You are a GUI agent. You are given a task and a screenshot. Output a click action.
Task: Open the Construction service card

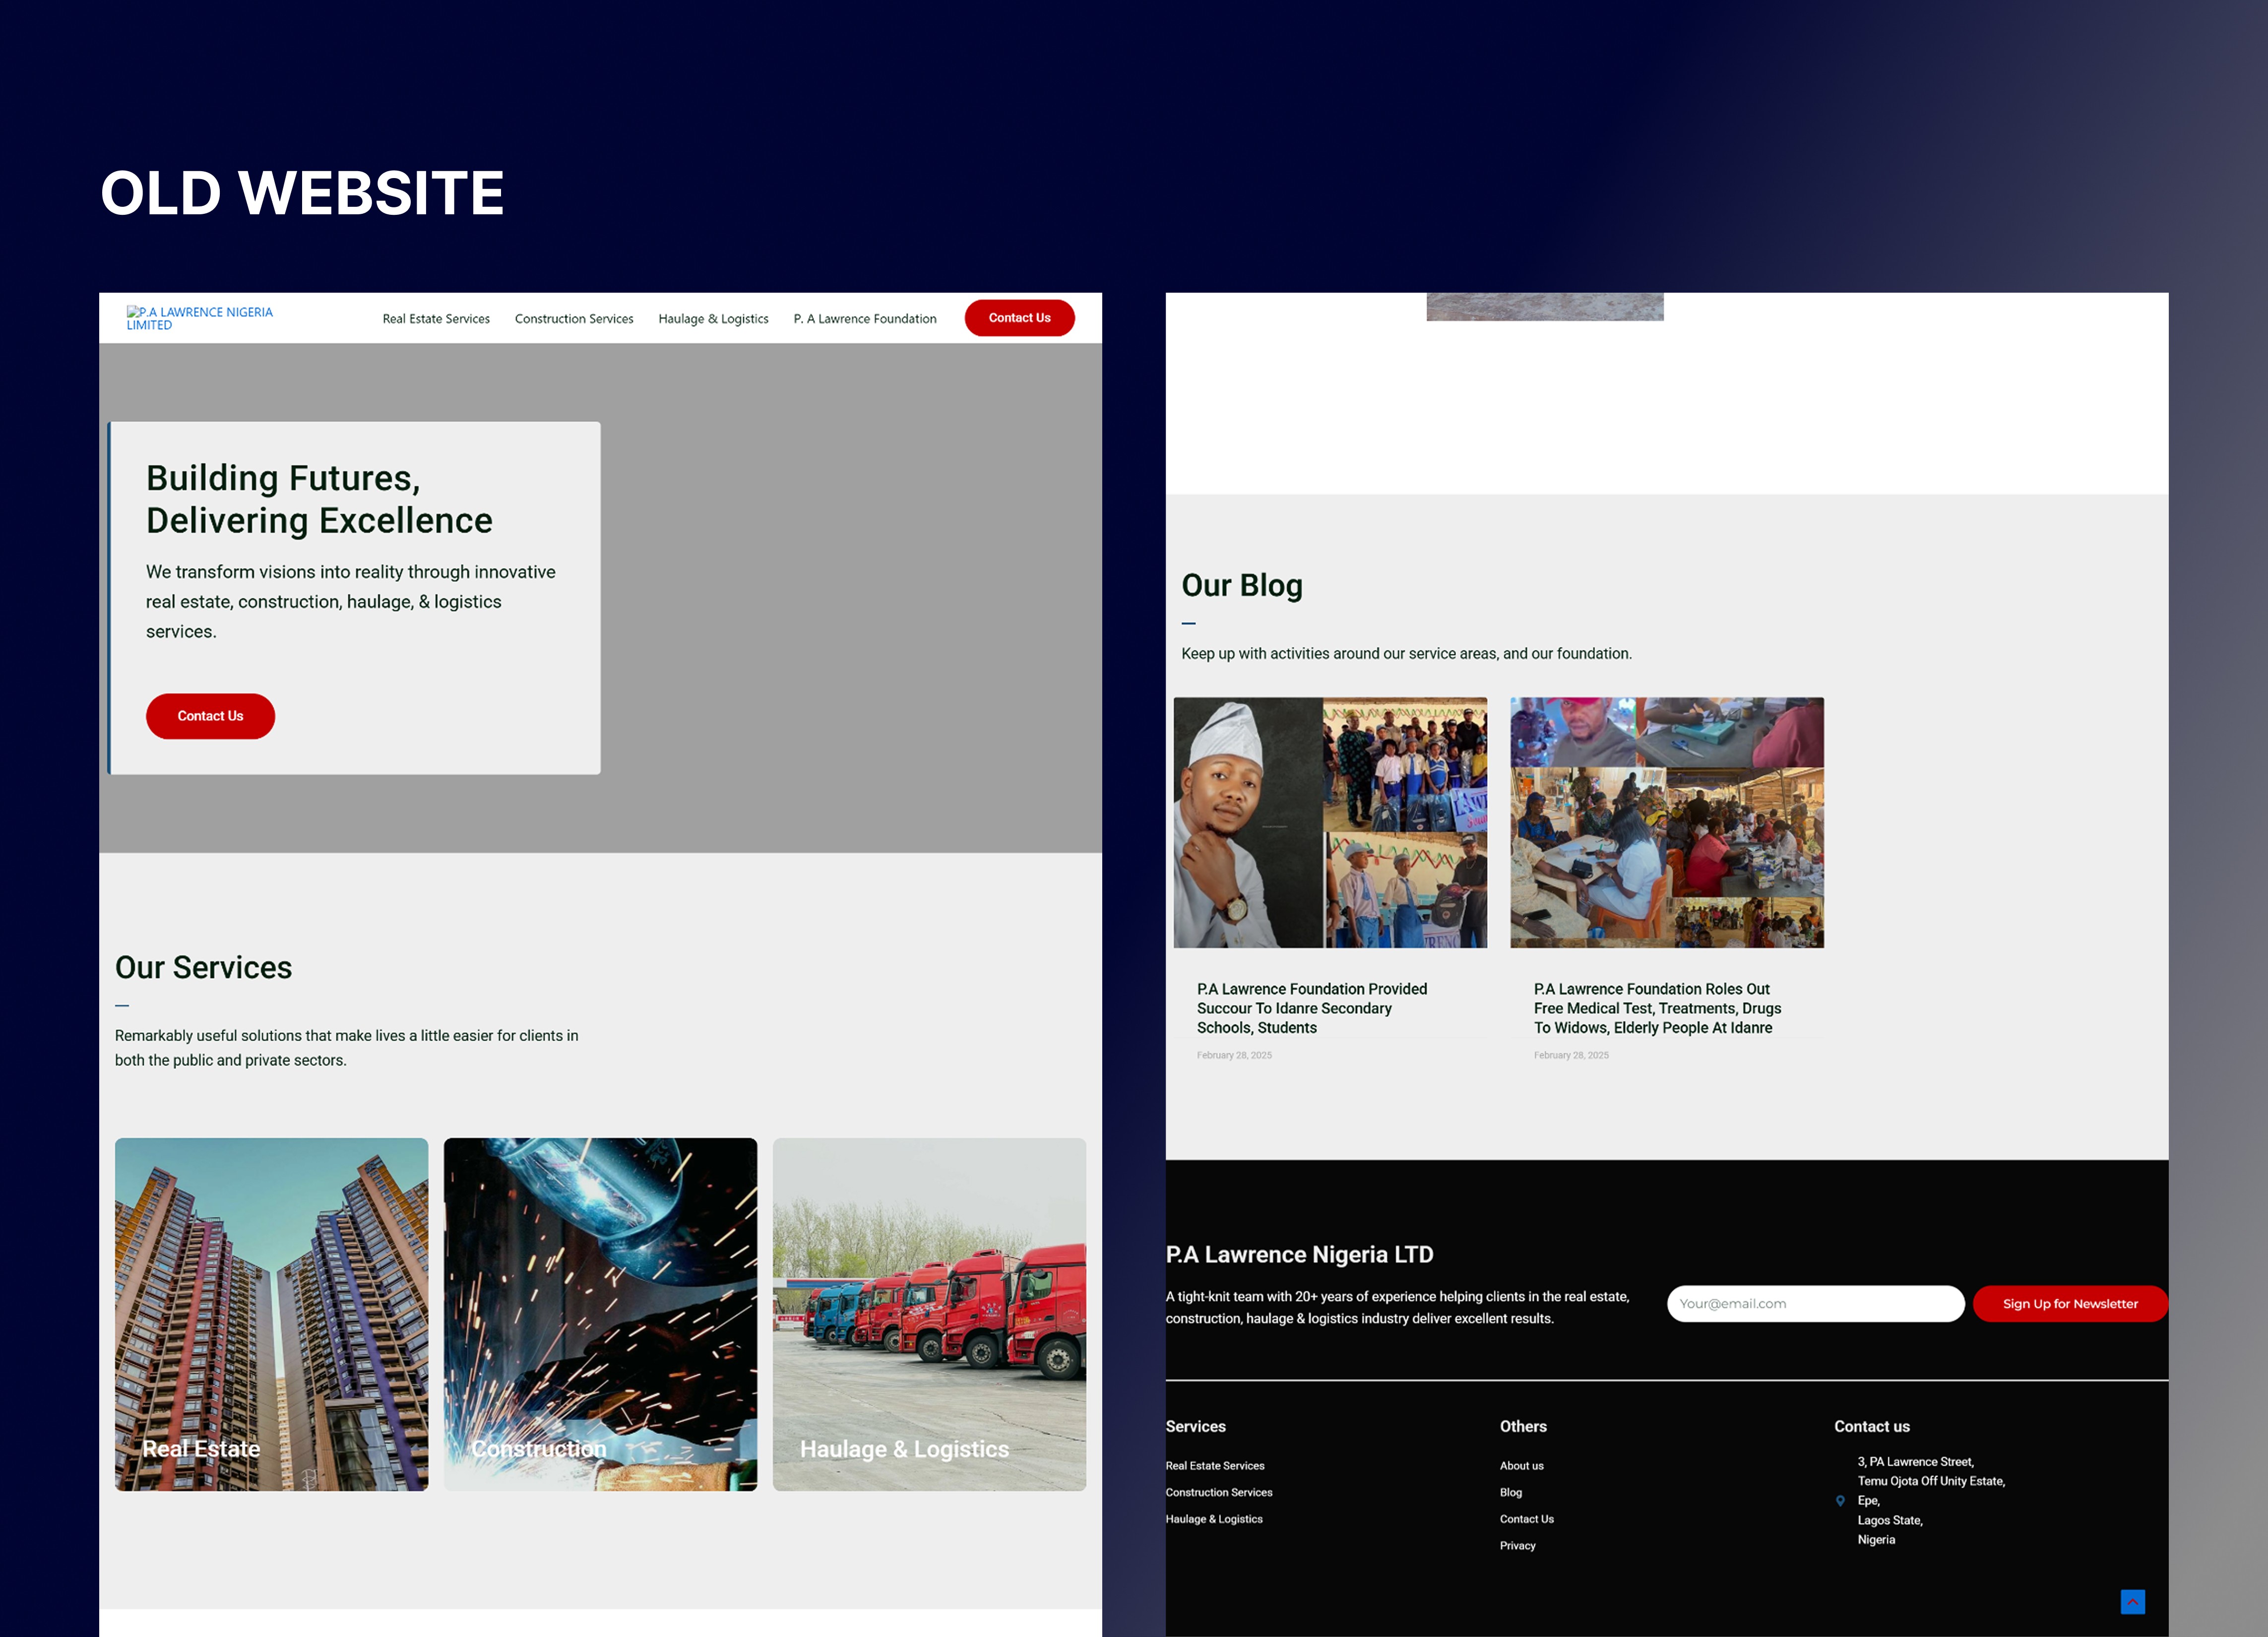click(x=600, y=1314)
